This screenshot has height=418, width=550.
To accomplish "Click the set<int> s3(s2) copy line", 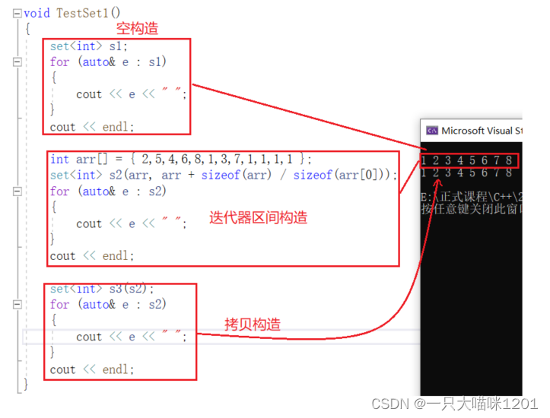I will click(102, 289).
